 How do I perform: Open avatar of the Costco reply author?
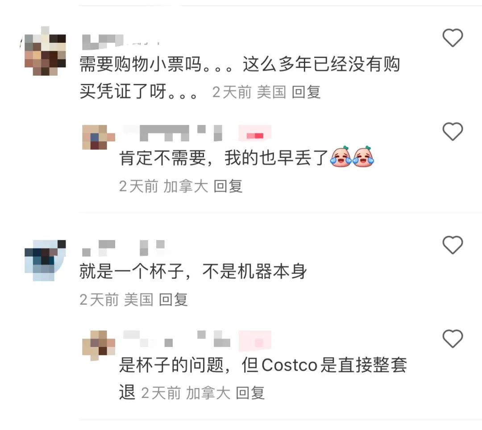point(98,346)
